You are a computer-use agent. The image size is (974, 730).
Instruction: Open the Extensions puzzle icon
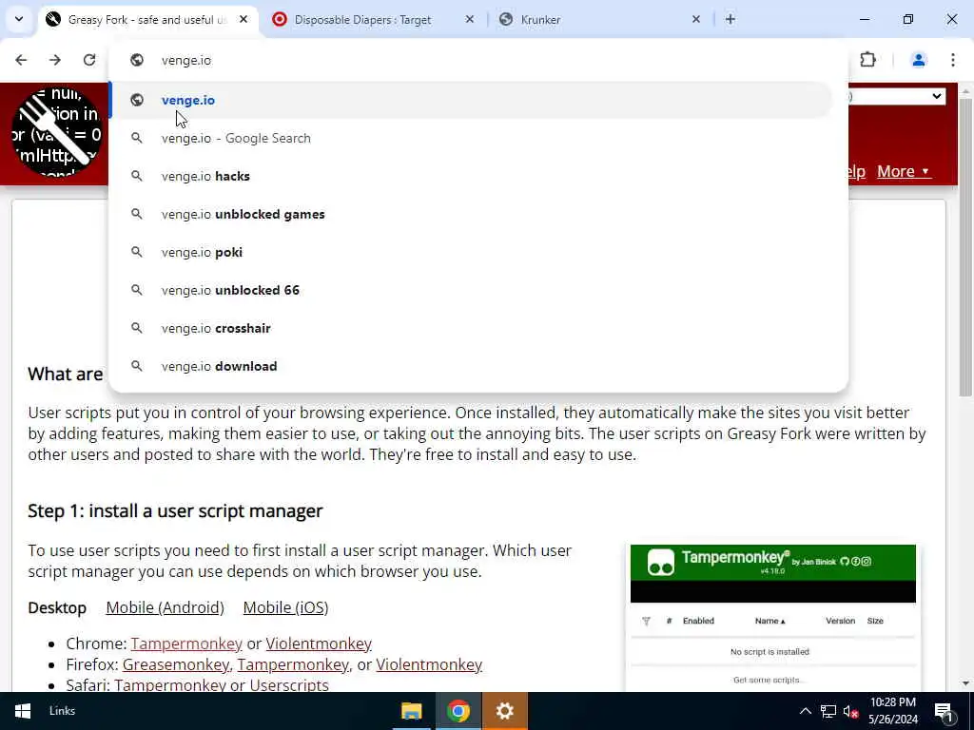pyautogui.click(x=867, y=60)
